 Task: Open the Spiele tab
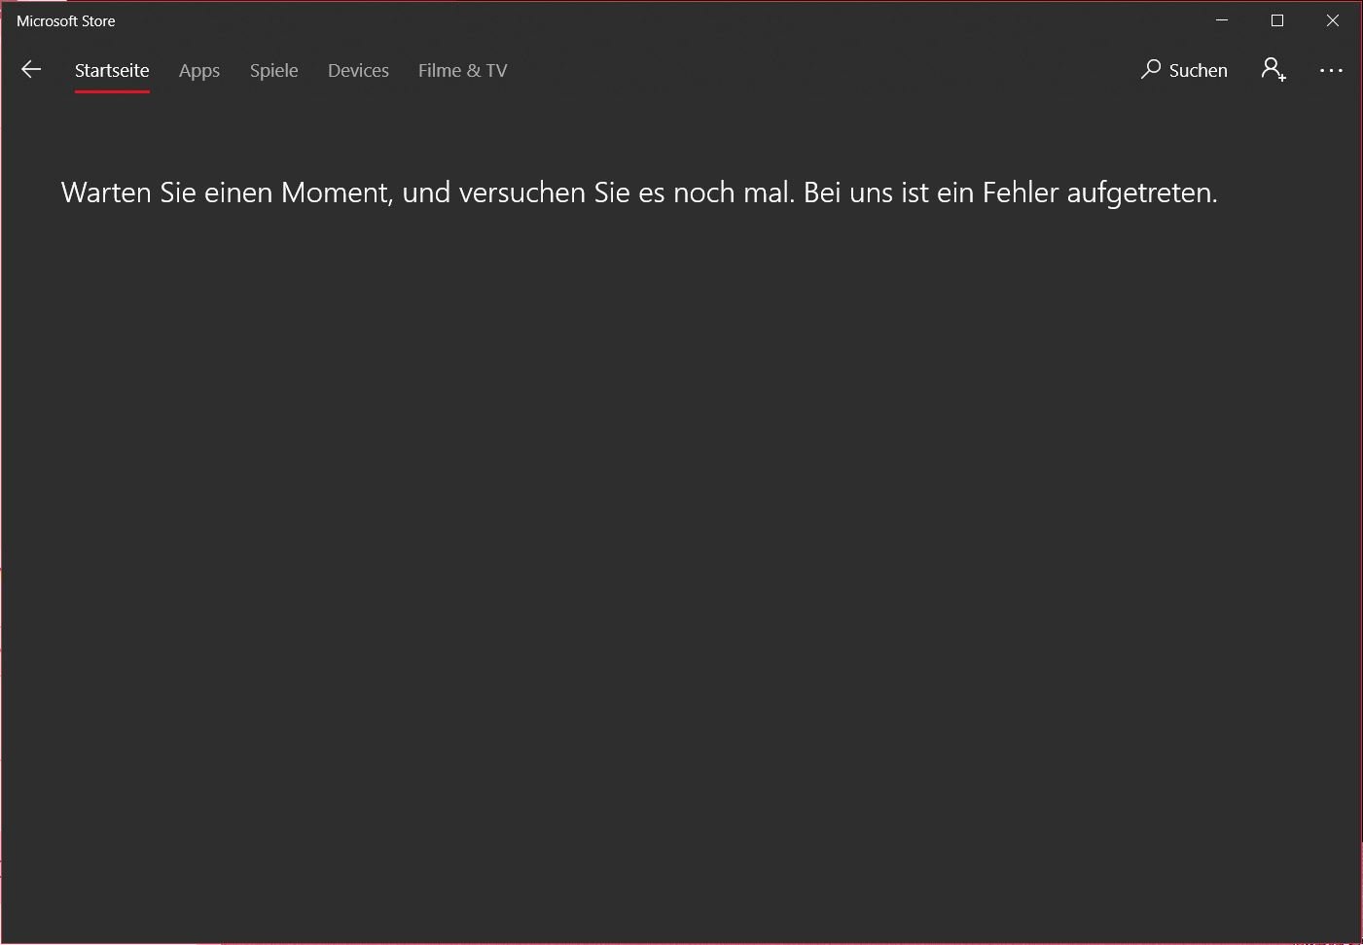(274, 70)
